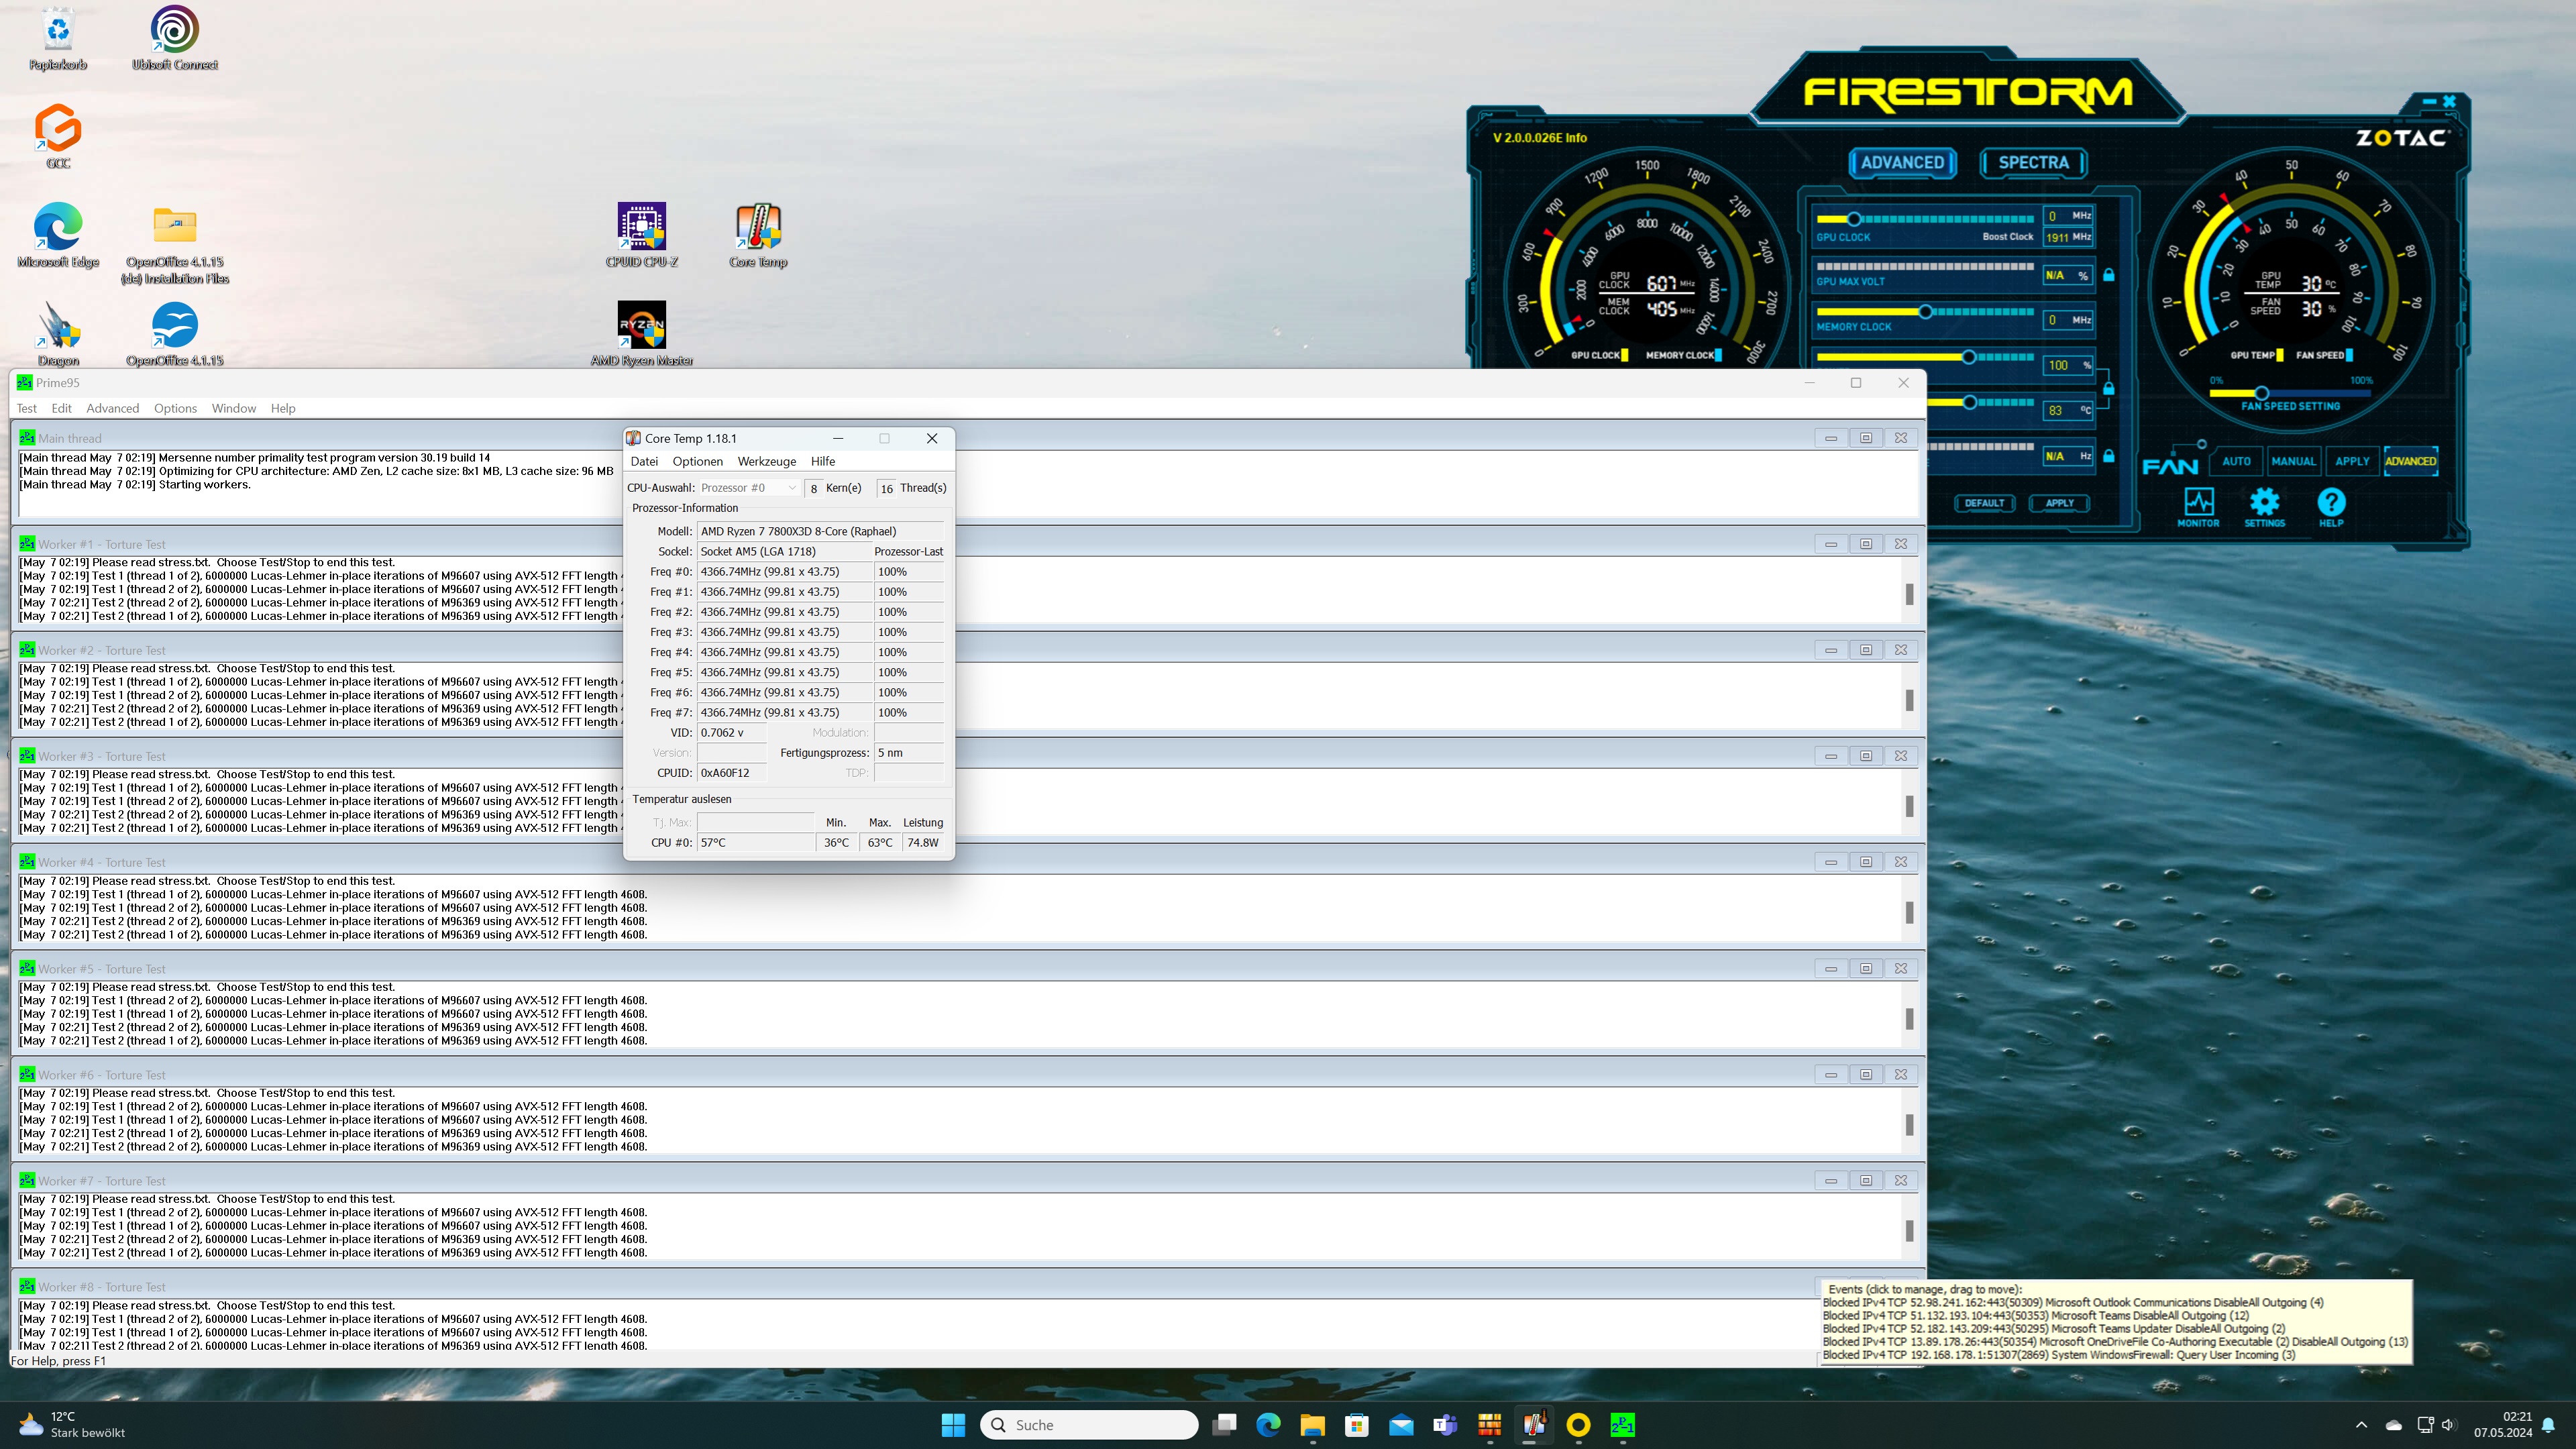Open the Ubisoft Connect desktop icon
The height and width of the screenshot is (1449, 2576).
(174, 38)
